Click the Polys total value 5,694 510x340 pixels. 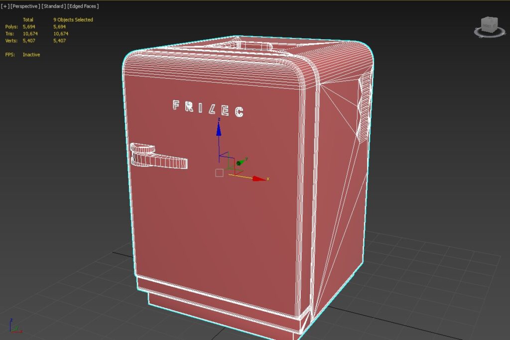[29, 27]
